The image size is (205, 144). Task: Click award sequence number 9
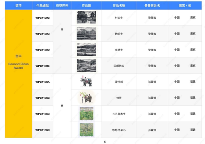point(62,106)
